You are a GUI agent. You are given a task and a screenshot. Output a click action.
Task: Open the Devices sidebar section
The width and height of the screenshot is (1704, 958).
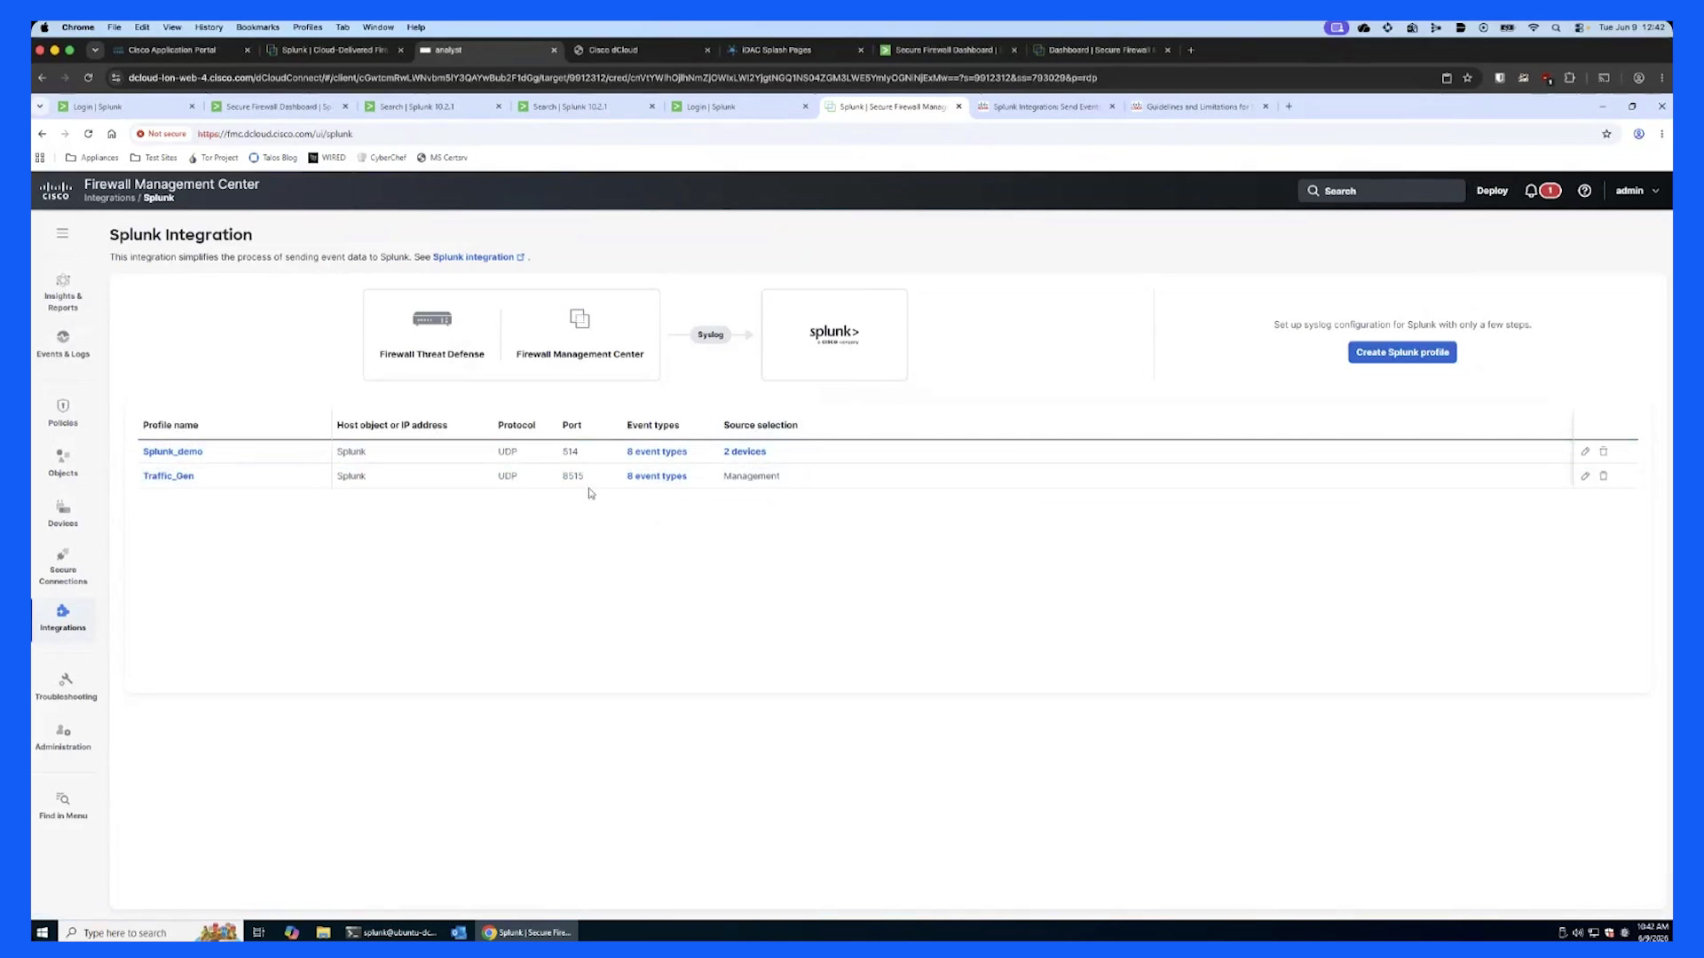63,514
